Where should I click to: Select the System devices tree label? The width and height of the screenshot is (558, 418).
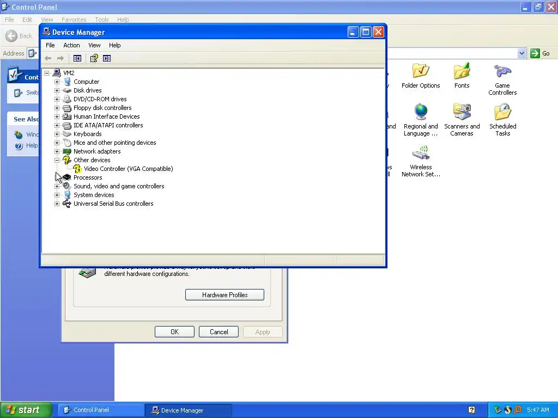click(x=94, y=195)
